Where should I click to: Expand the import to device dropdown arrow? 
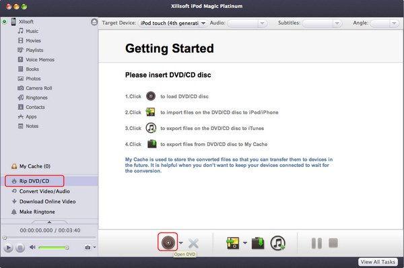tap(245, 242)
